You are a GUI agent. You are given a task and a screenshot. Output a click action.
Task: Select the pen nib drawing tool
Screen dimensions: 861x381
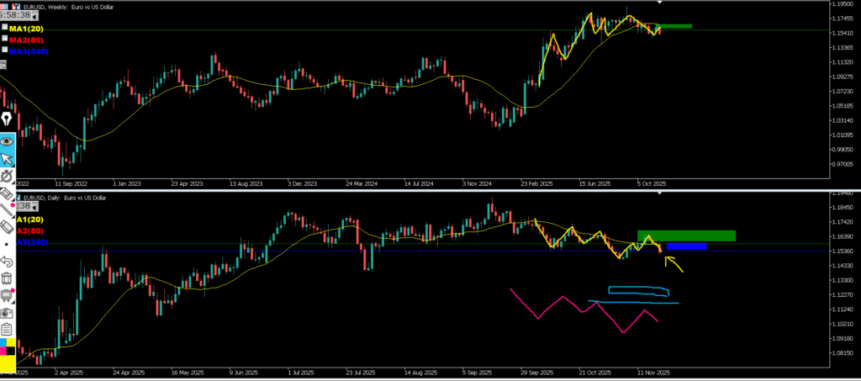[7, 119]
